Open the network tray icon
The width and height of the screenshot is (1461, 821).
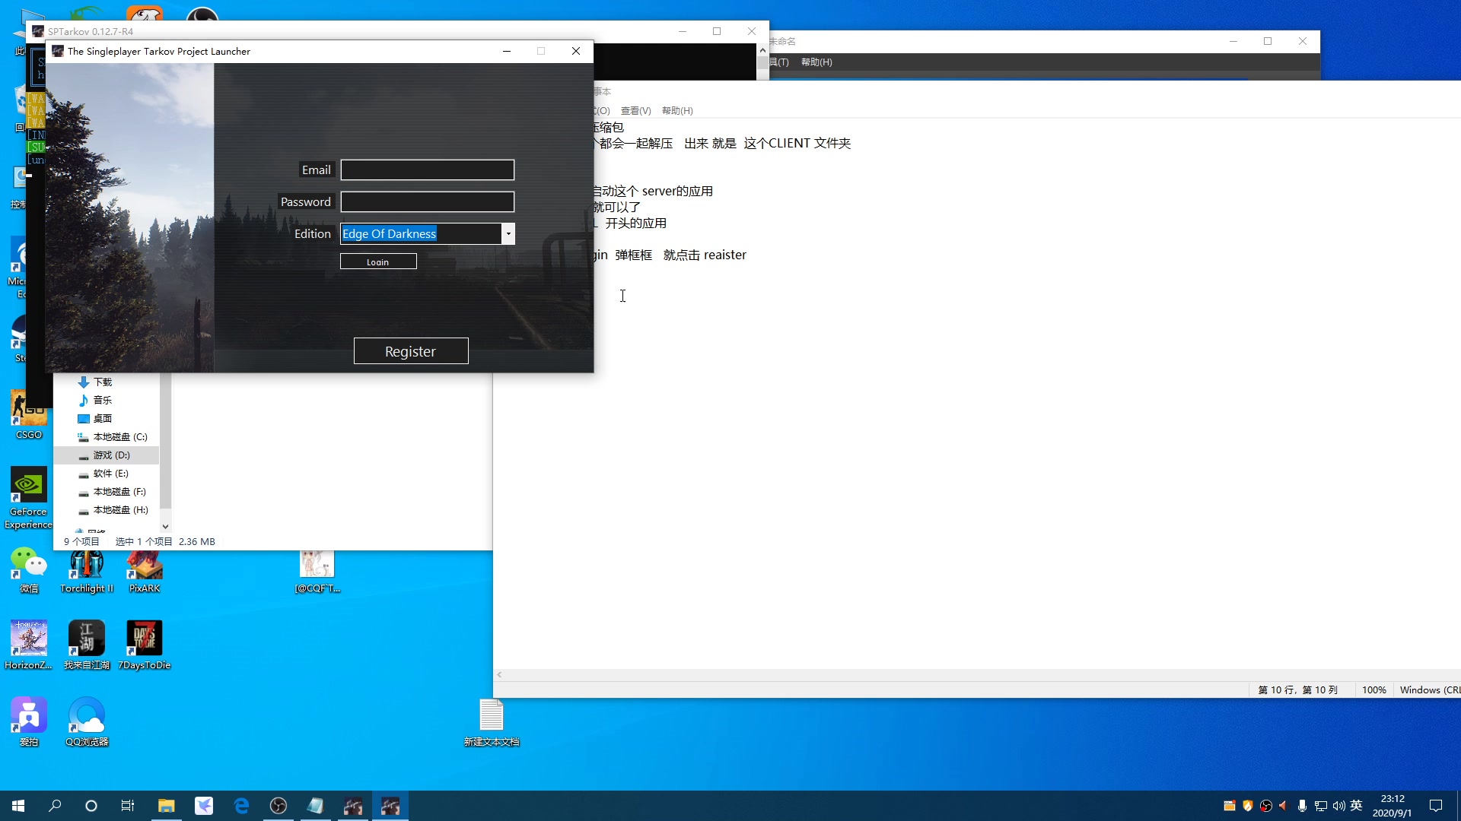(x=1320, y=806)
